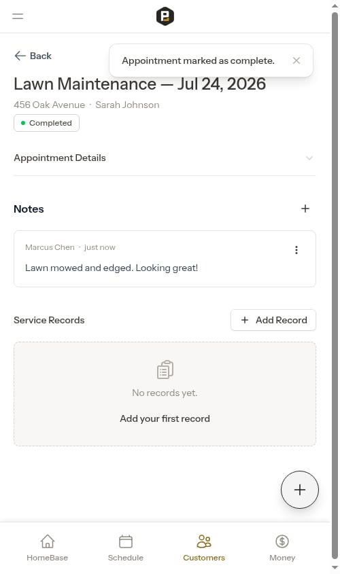
Task: Go back using the Back arrow
Action: pos(33,56)
